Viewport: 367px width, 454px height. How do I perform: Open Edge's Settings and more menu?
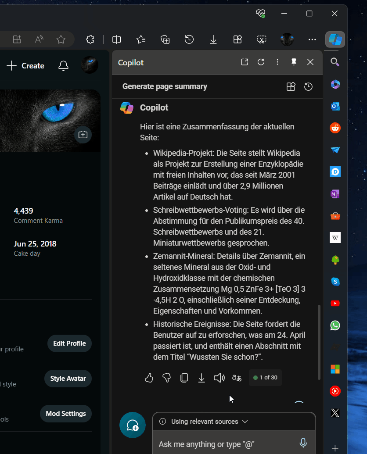click(312, 39)
